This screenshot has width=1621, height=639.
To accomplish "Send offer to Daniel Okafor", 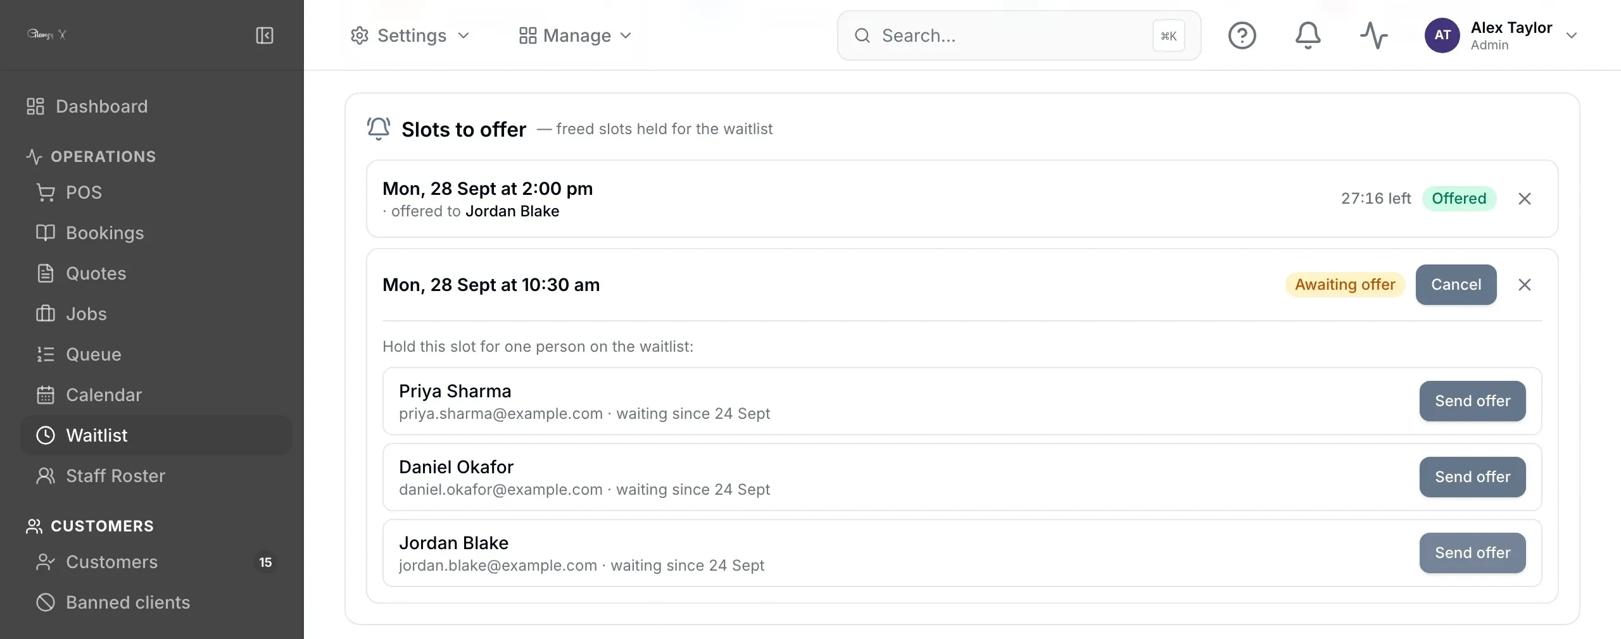I will (x=1472, y=477).
